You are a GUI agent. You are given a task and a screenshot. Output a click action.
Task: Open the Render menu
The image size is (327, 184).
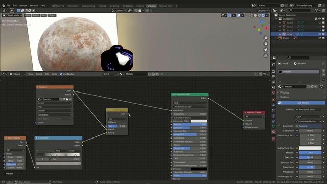pyautogui.click(x=23, y=6)
